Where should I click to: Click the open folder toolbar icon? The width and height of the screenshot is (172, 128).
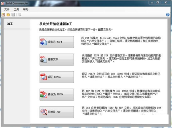pos(8,15)
